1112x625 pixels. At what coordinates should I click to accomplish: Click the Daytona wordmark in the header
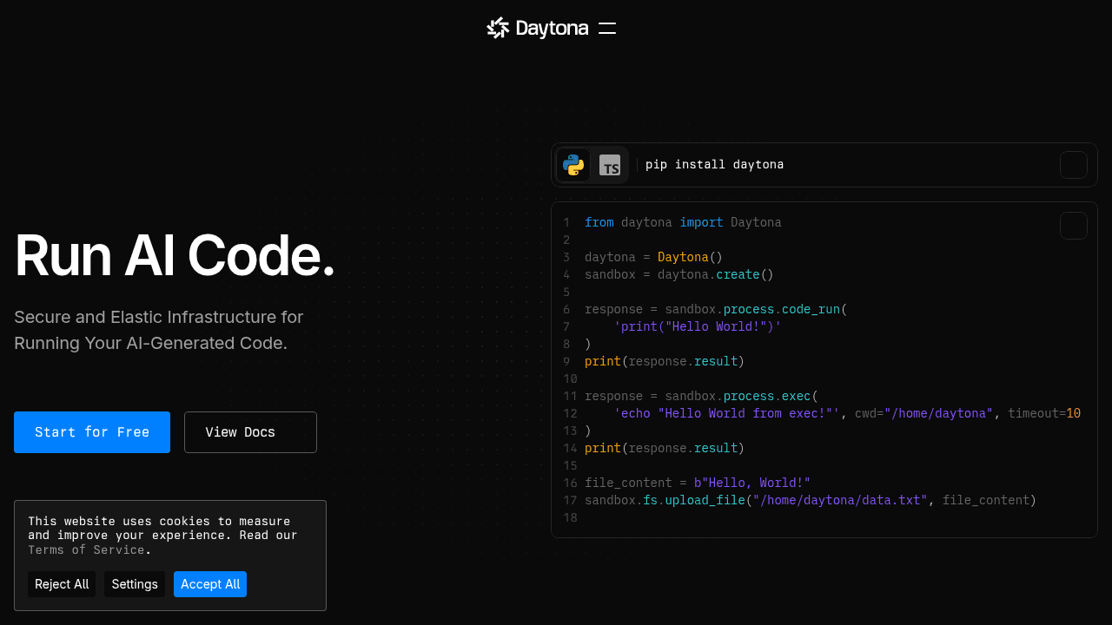tap(551, 28)
